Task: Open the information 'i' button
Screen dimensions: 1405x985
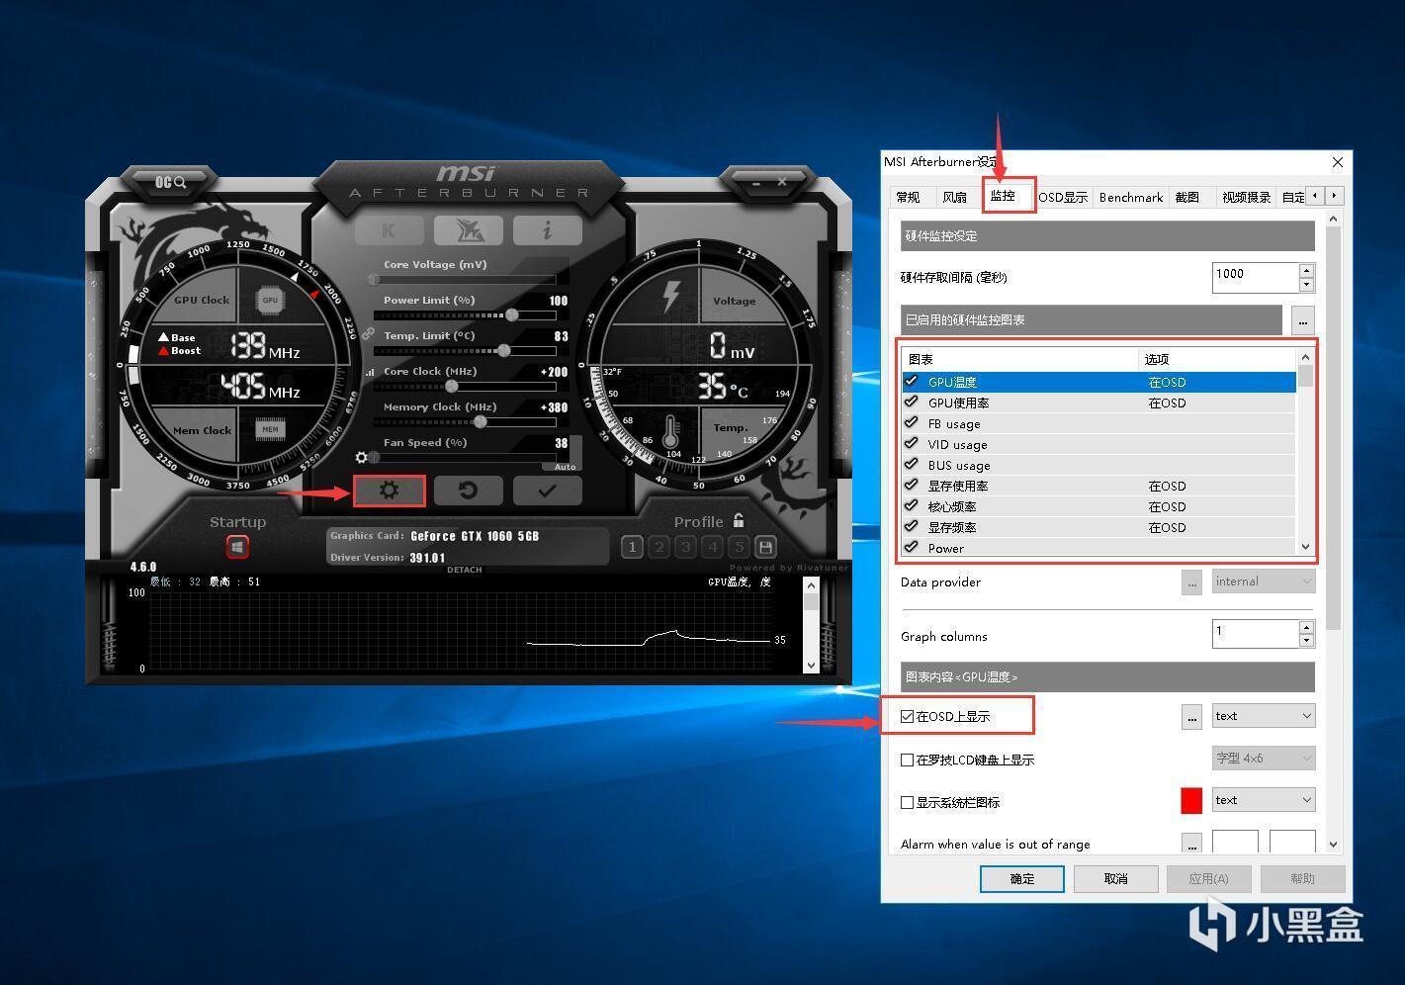Action: pyautogui.click(x=547, y=230)
